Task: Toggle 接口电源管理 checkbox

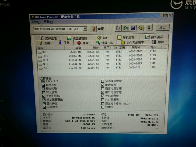Action: point(103,92)
